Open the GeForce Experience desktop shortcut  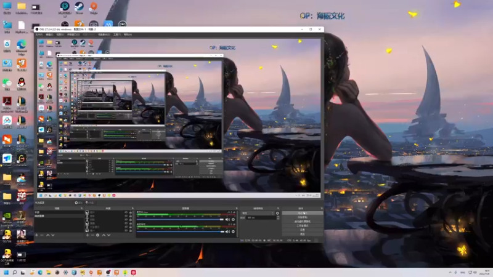[x=7, y=219]
